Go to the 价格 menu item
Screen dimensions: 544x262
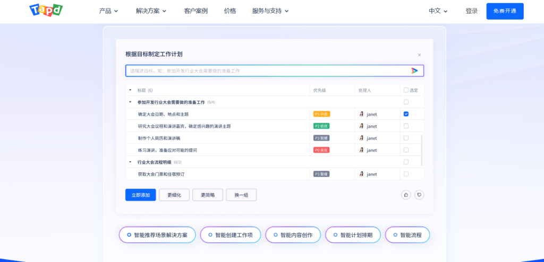point(230,11)
